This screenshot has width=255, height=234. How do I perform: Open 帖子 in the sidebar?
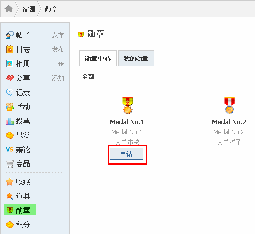click(23, 35)
